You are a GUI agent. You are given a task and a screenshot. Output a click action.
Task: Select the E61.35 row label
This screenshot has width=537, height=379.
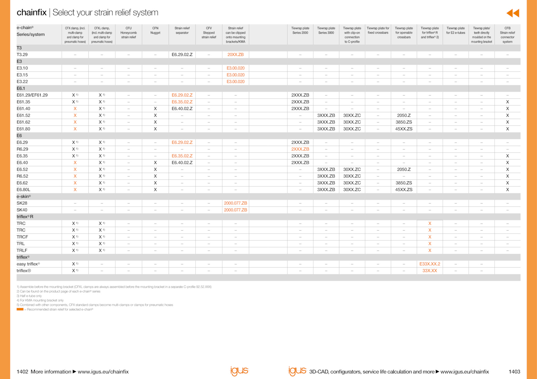click(x=23, y=102)
